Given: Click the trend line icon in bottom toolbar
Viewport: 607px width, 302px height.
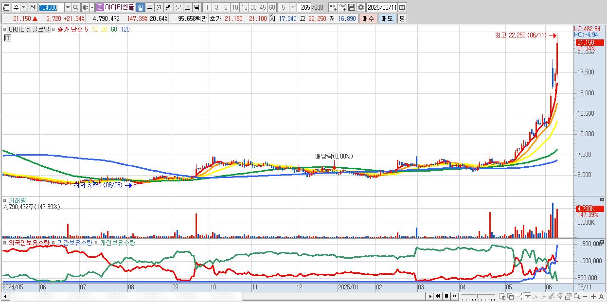Looking at the screenshot, I should 536,296.
